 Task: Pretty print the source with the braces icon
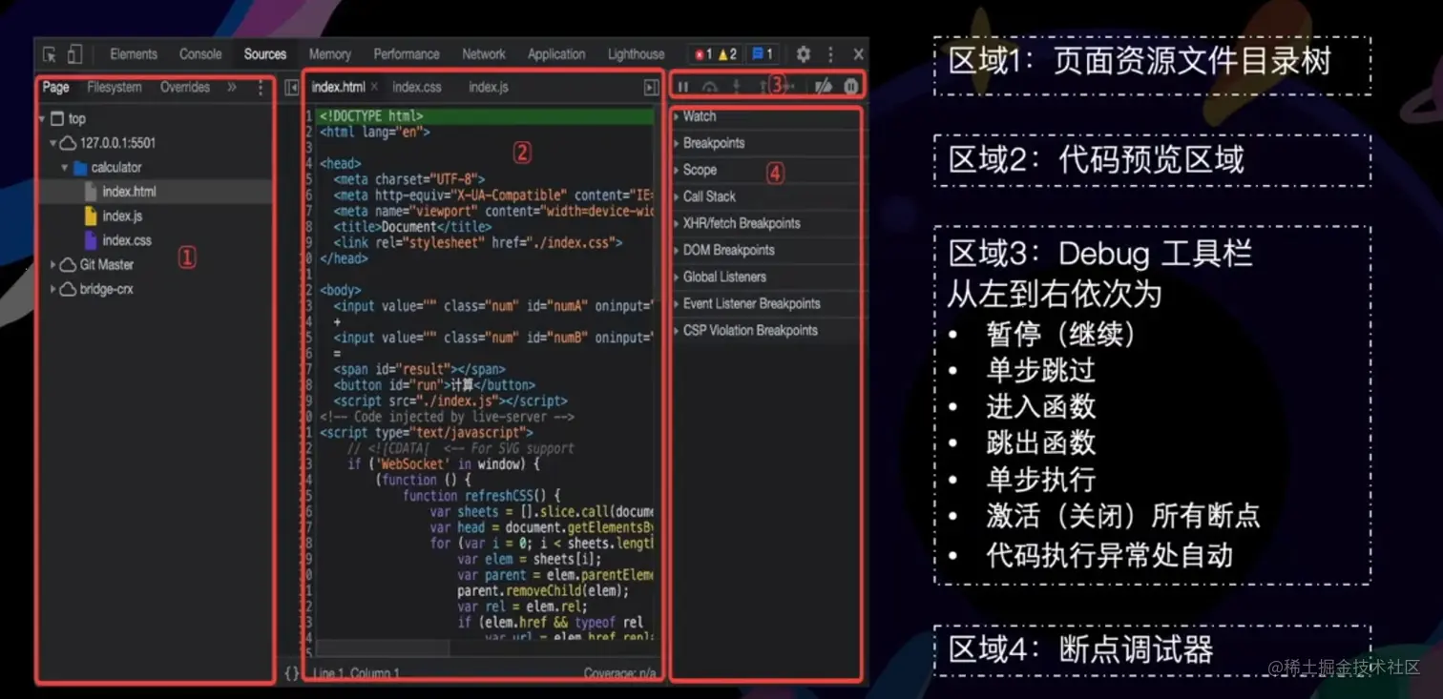coord(292,673)
